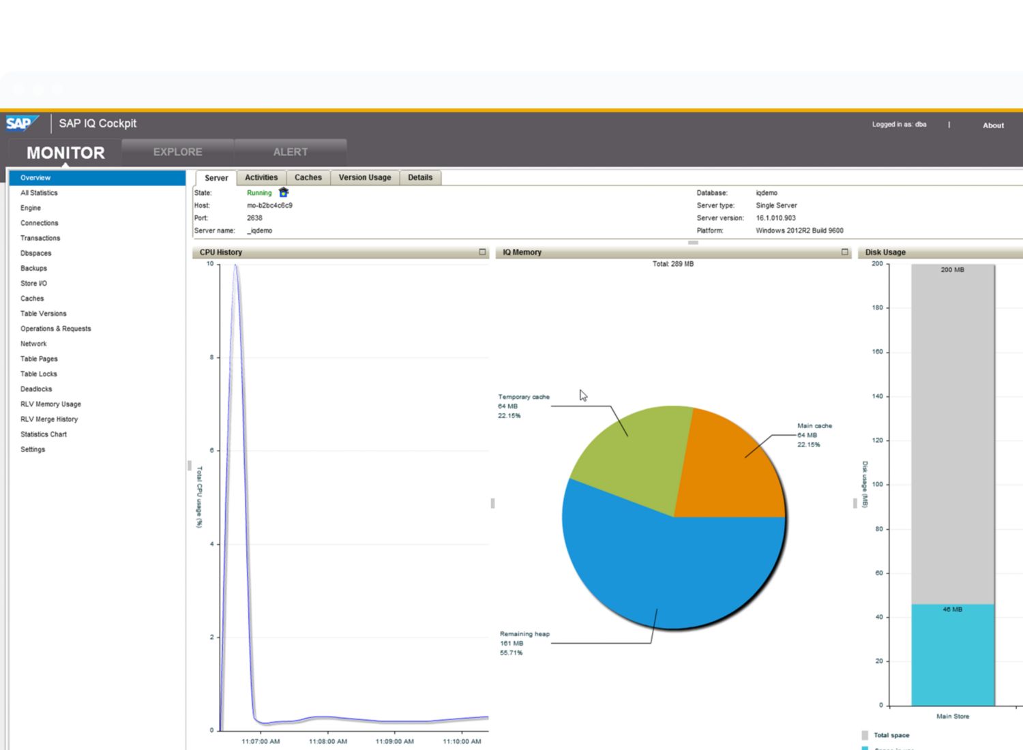This screenshot has height=750, width=1023.
Task: Click the splitter handle left of CPU History
Action: 189,466
